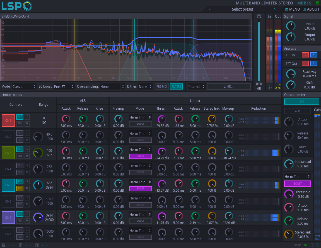Viewport: 321px width, 248px height.
Task: Click the fullscreen toggle icon in status bar
Action: (318, 245)
